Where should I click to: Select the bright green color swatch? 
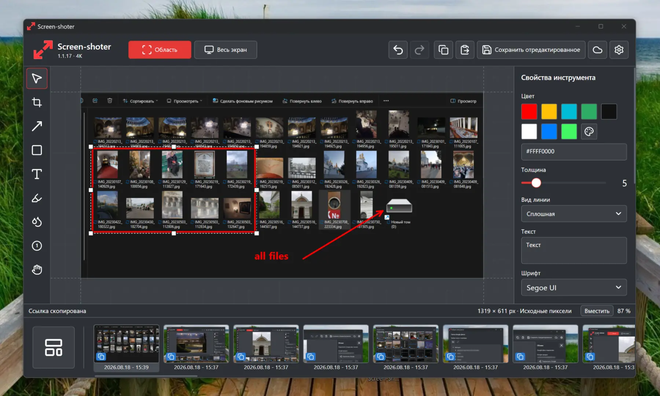[x=569, y=132]
